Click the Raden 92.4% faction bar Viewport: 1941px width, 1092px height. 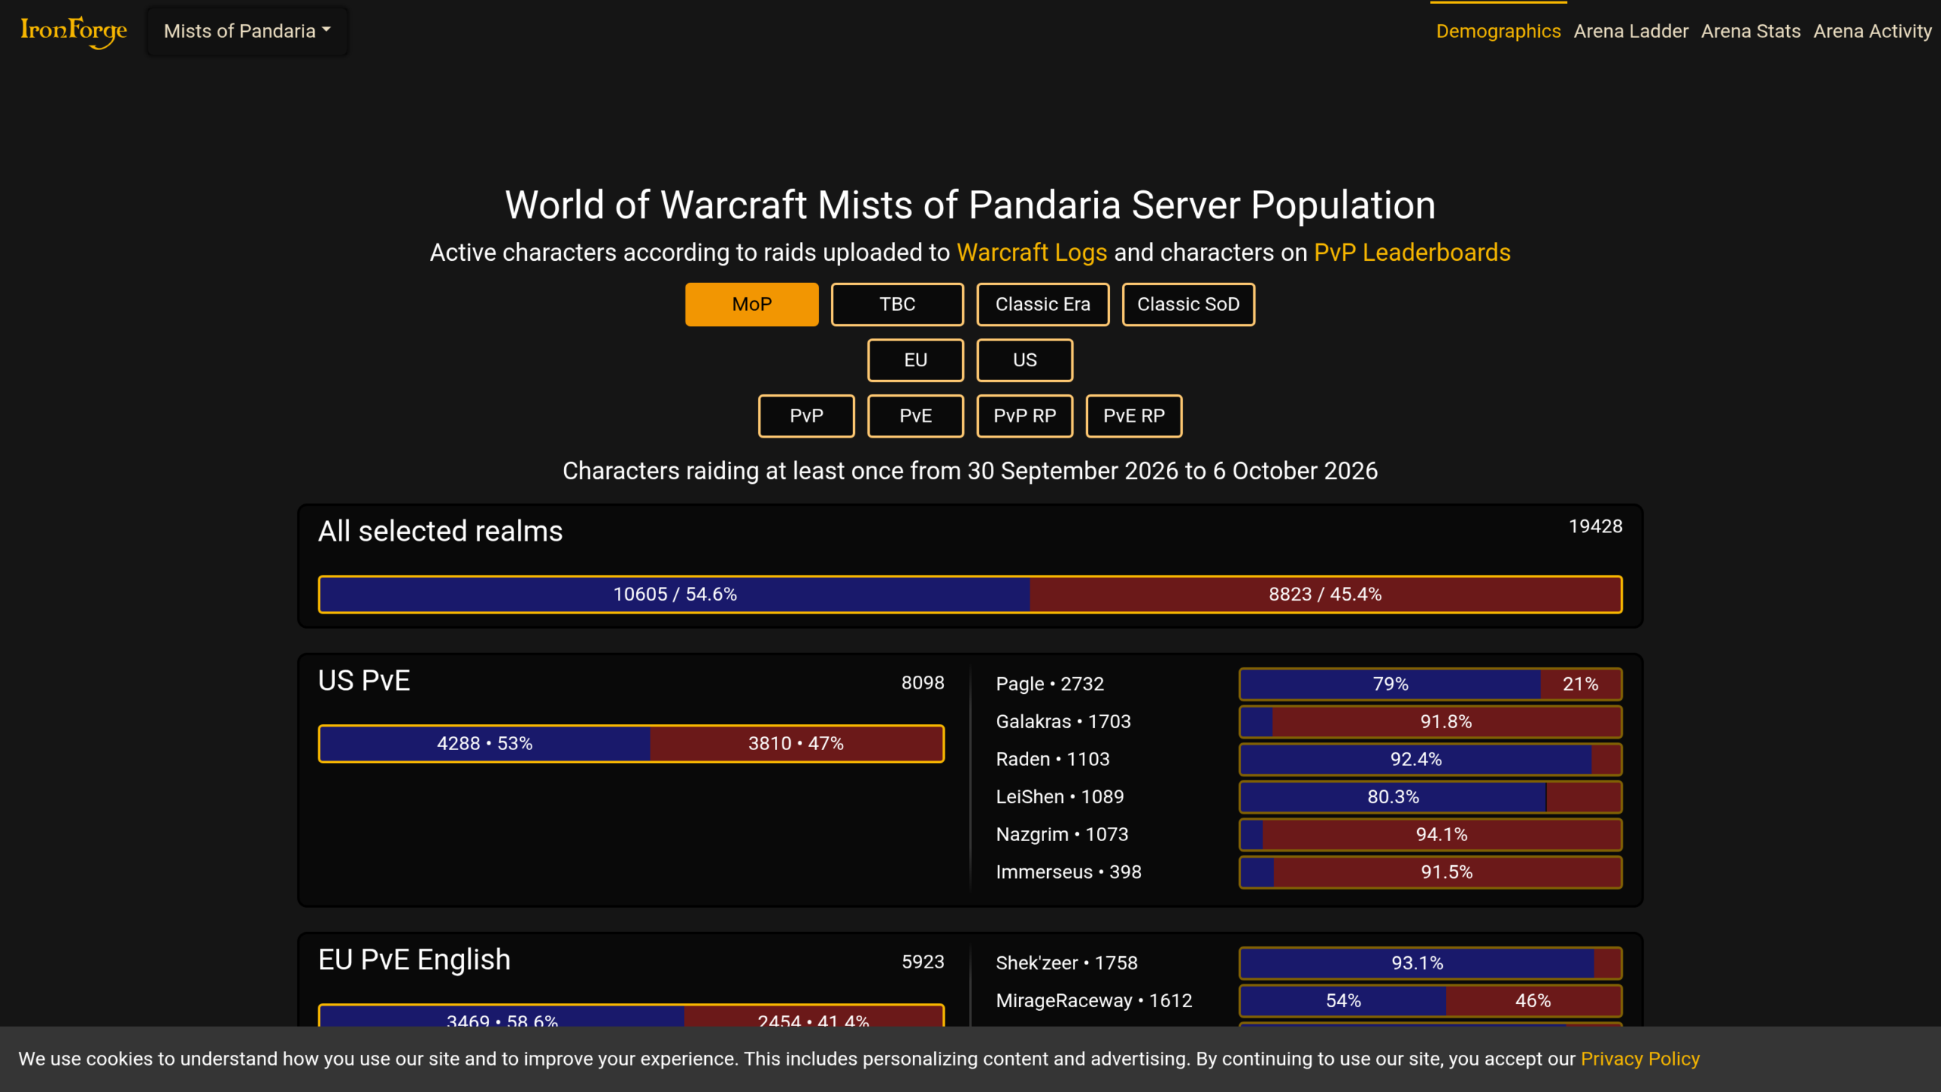1416,759
